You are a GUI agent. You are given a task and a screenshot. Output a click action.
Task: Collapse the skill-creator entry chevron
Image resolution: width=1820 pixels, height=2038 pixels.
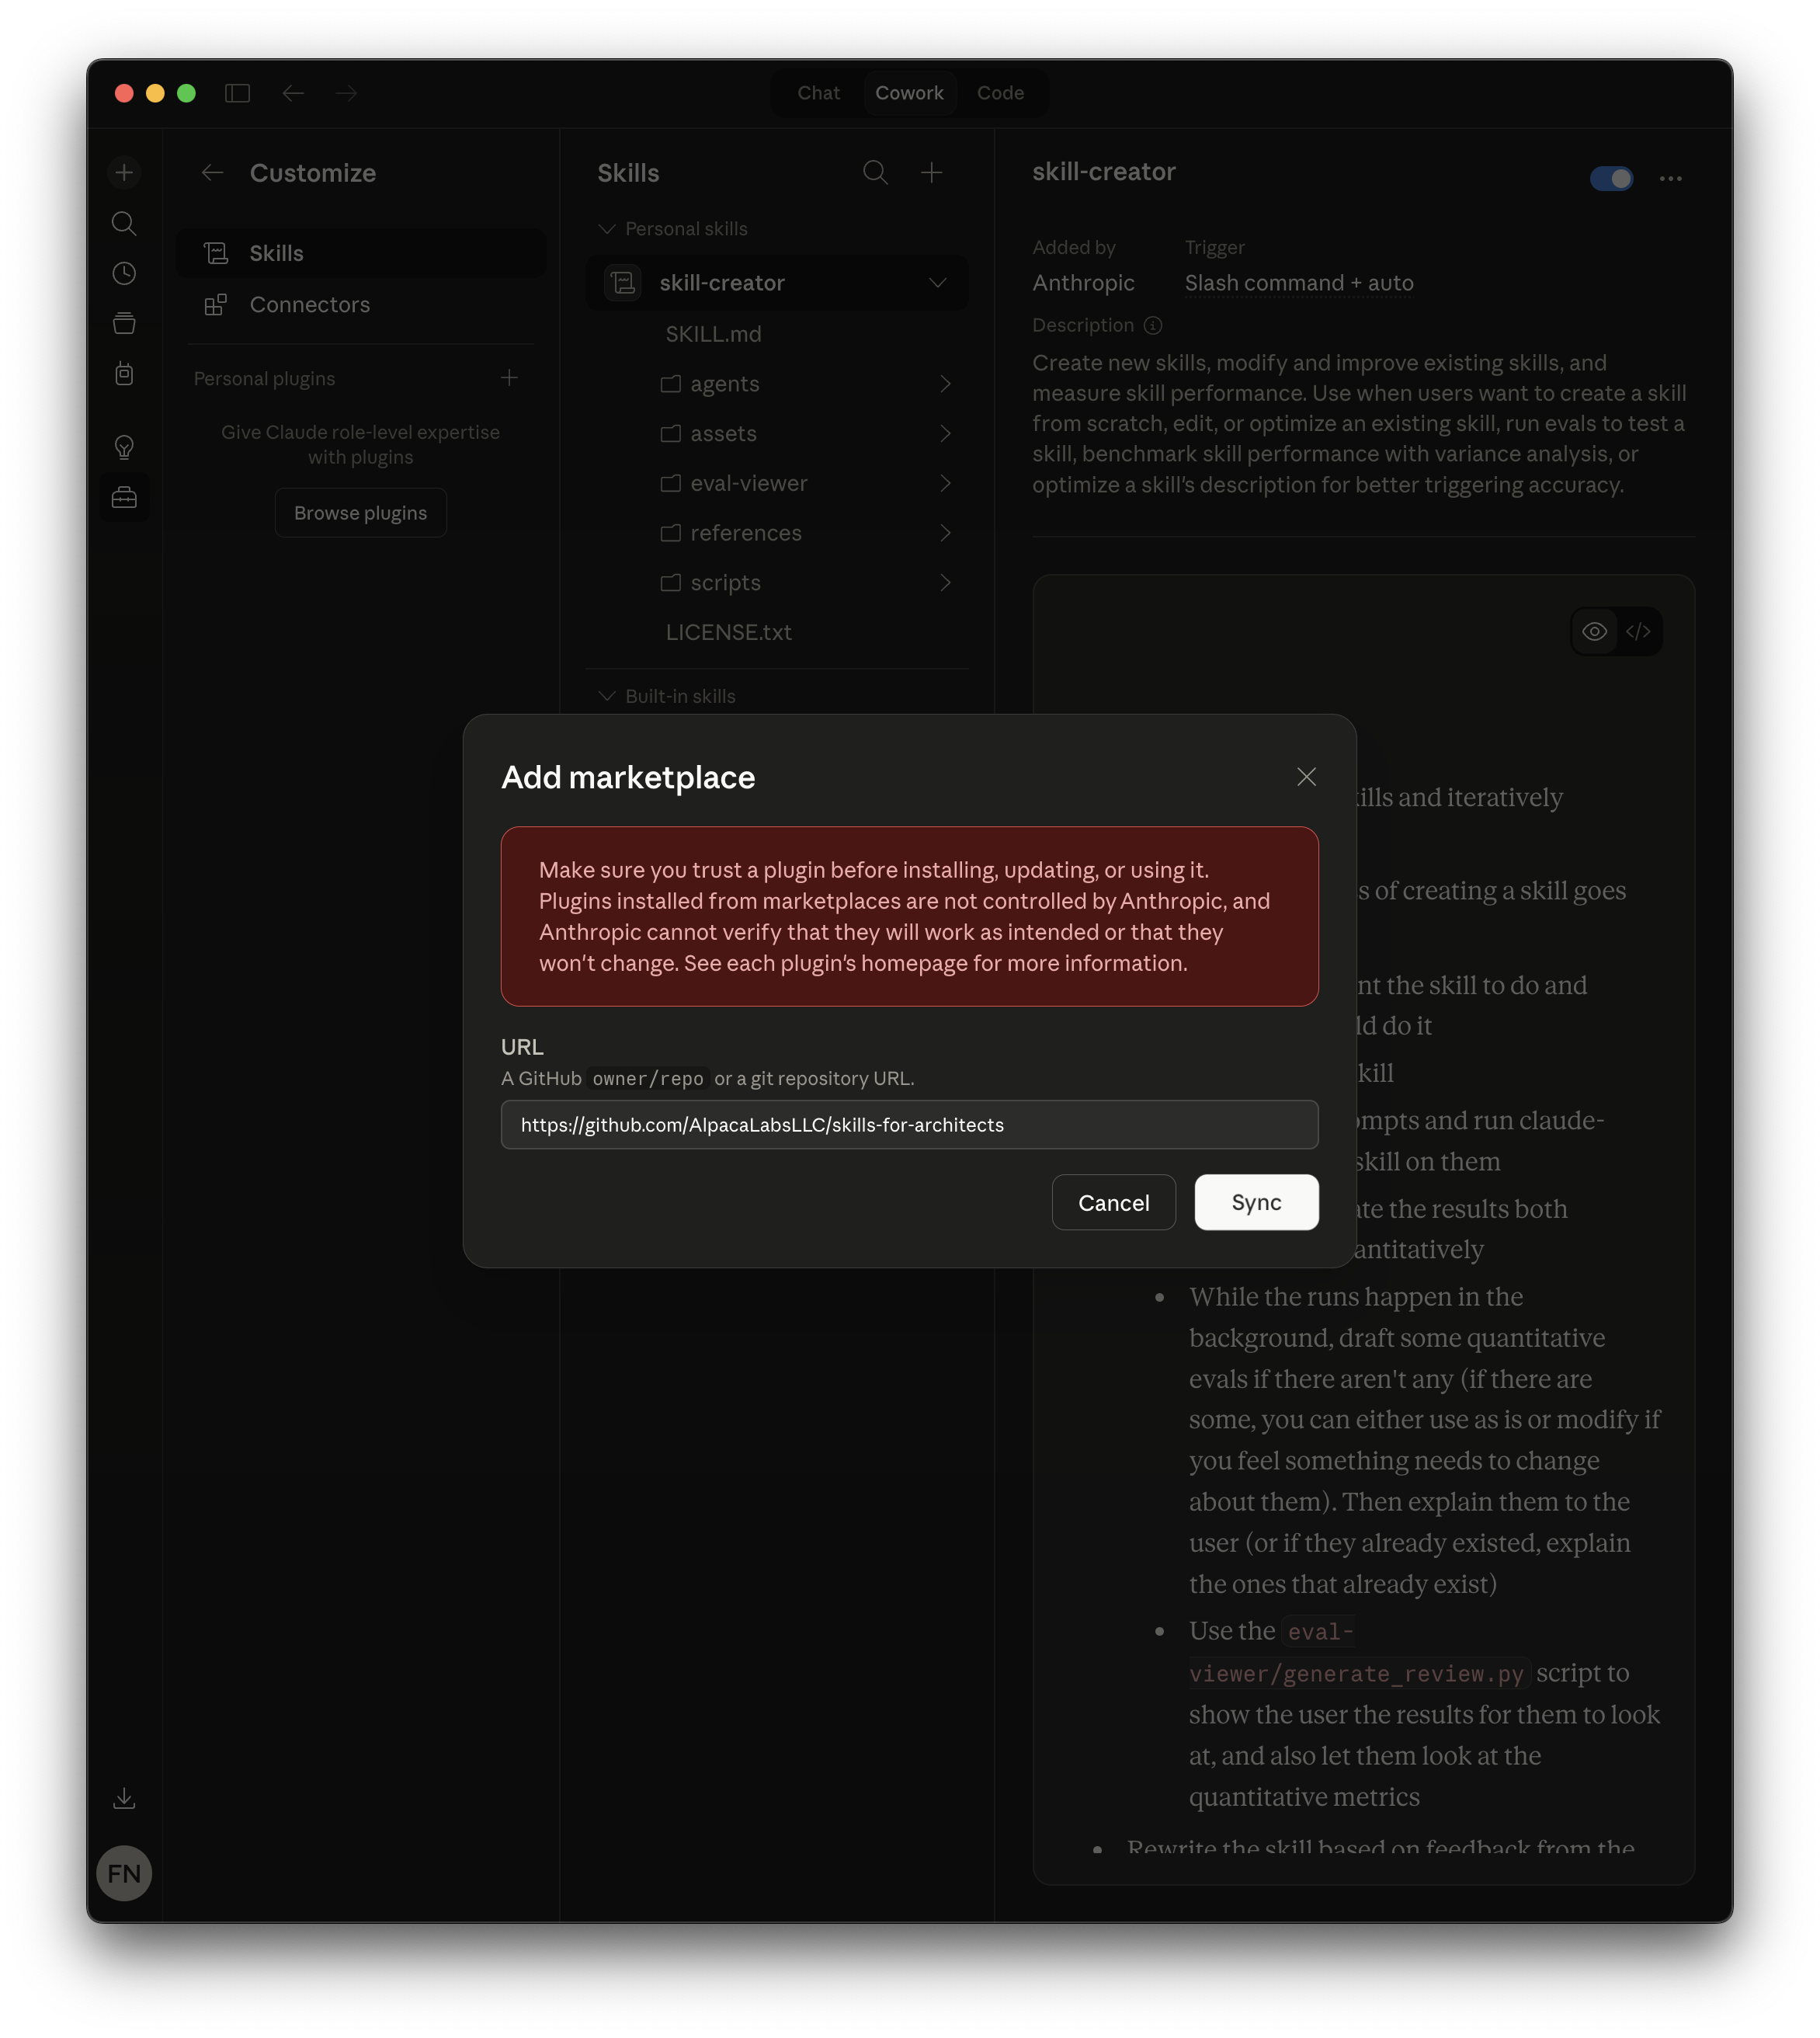point(938,282)
